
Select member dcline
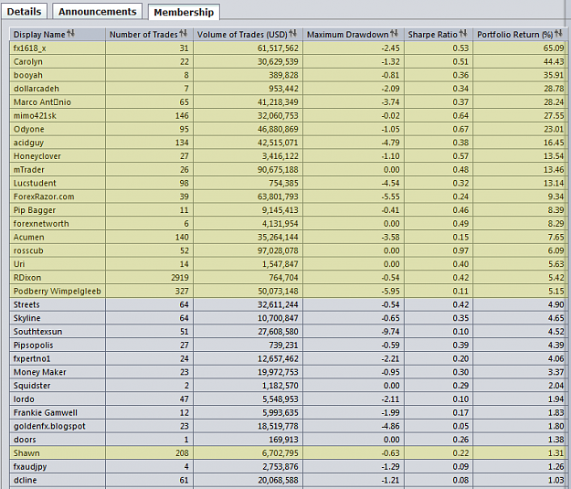tap(26, 480)
